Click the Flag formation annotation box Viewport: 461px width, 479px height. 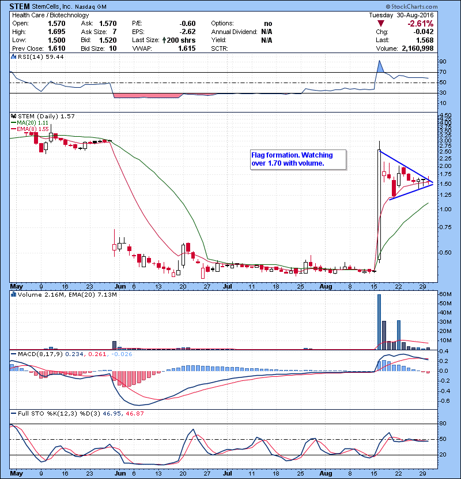tap(298, 159)
